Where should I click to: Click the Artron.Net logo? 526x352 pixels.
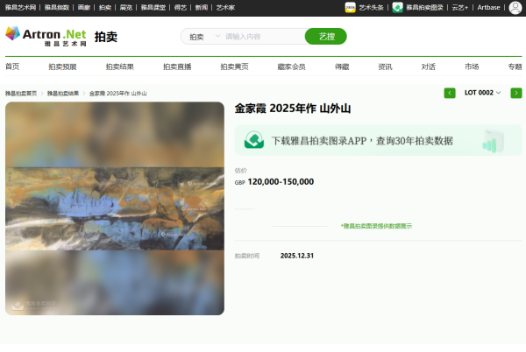pos(46,36)
